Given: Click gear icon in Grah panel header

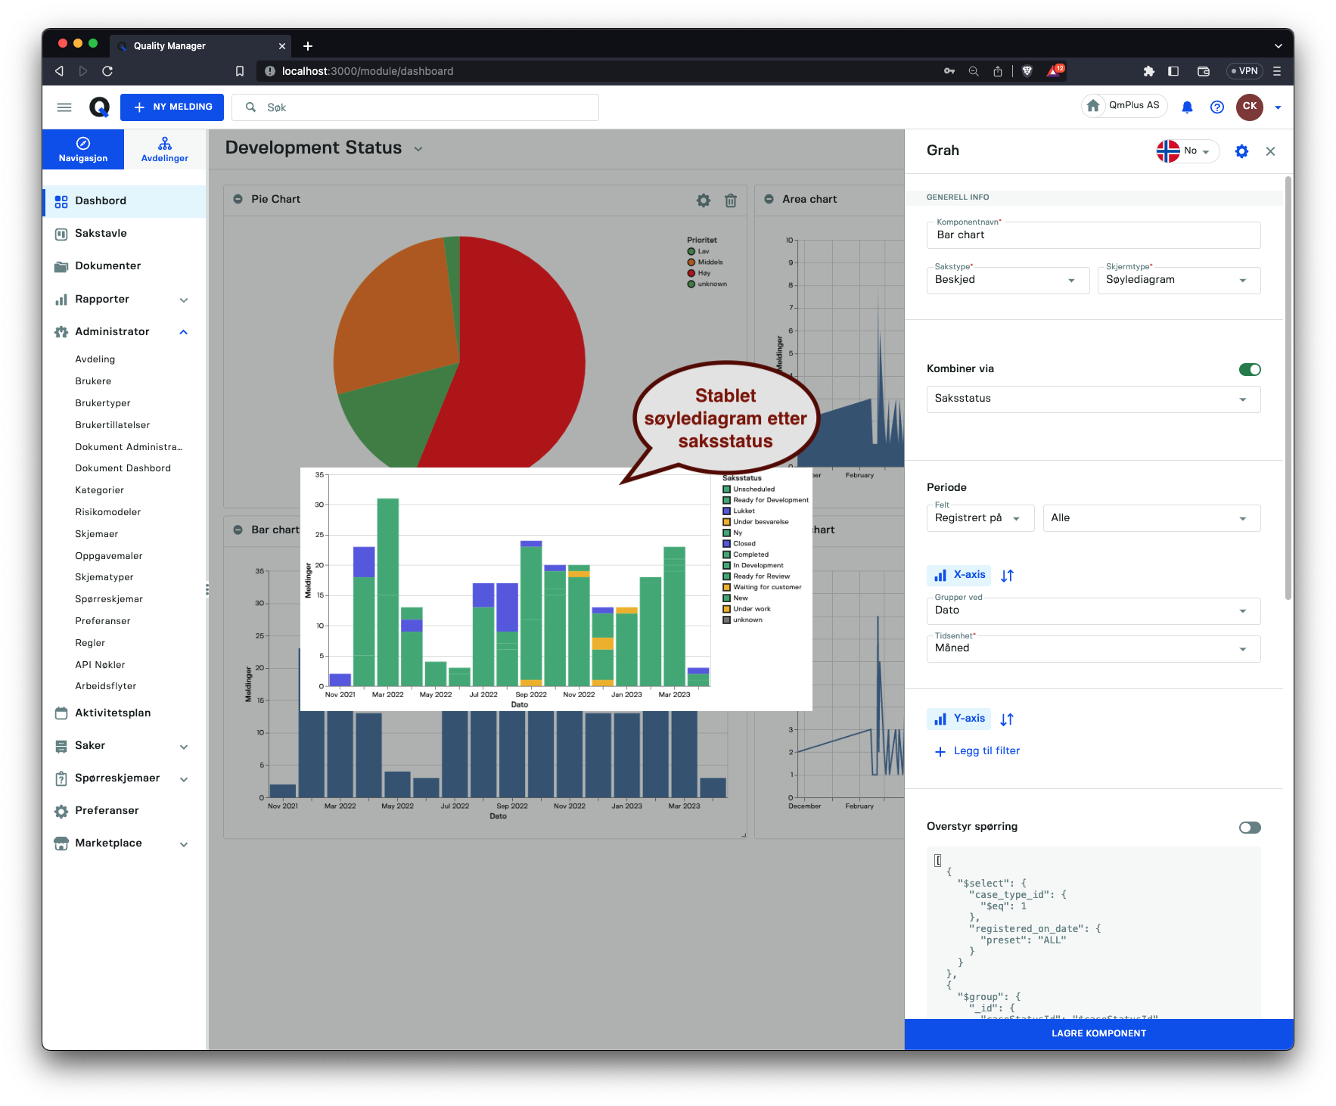Looking at the screenshot, I should pyautogui.click(x=1241, y=151).
